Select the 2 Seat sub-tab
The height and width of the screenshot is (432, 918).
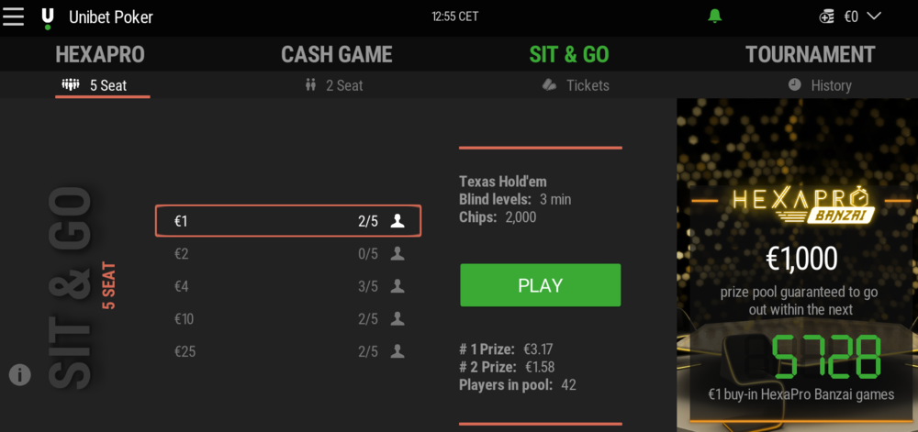tap(334, 85)
